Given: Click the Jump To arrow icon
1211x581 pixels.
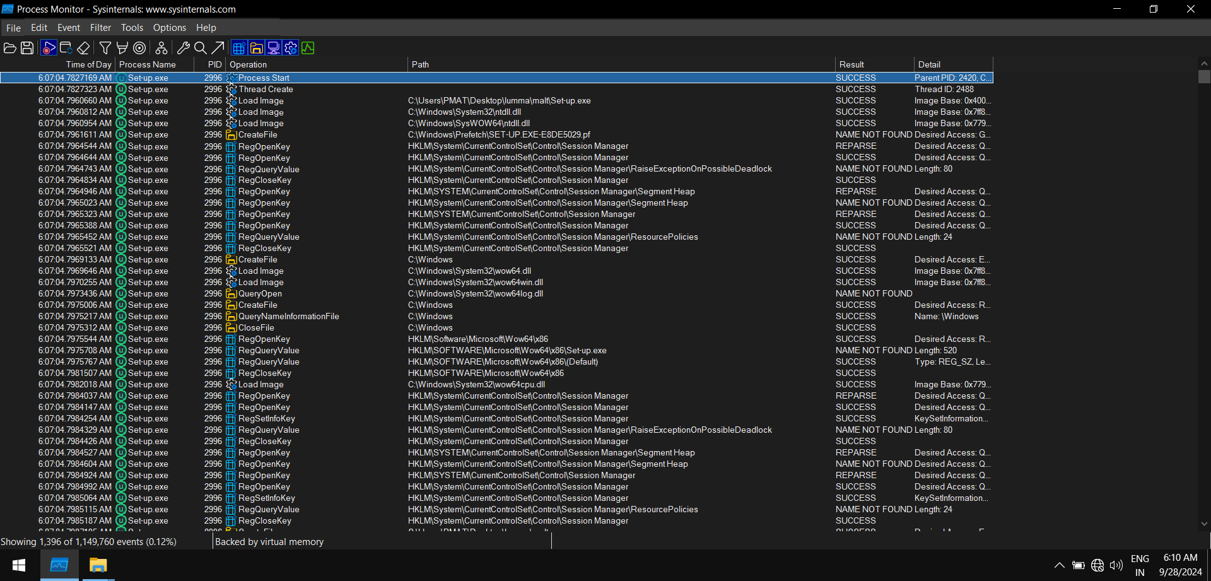Looking at the screenshot, I should pyautogui.click(x=218, y=48).
